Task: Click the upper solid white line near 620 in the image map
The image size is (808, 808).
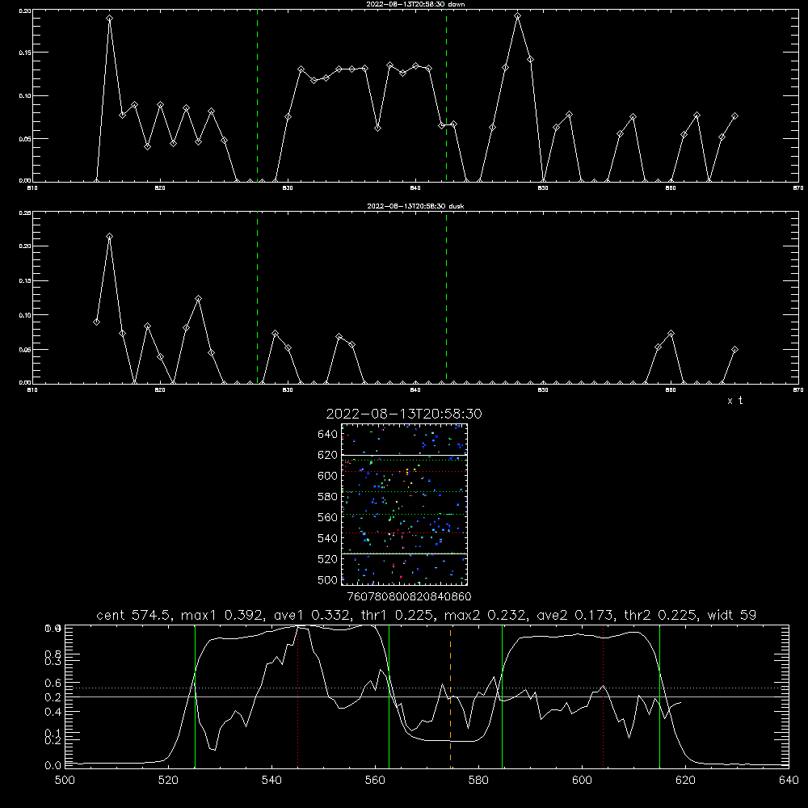Action: coord(405,455)
